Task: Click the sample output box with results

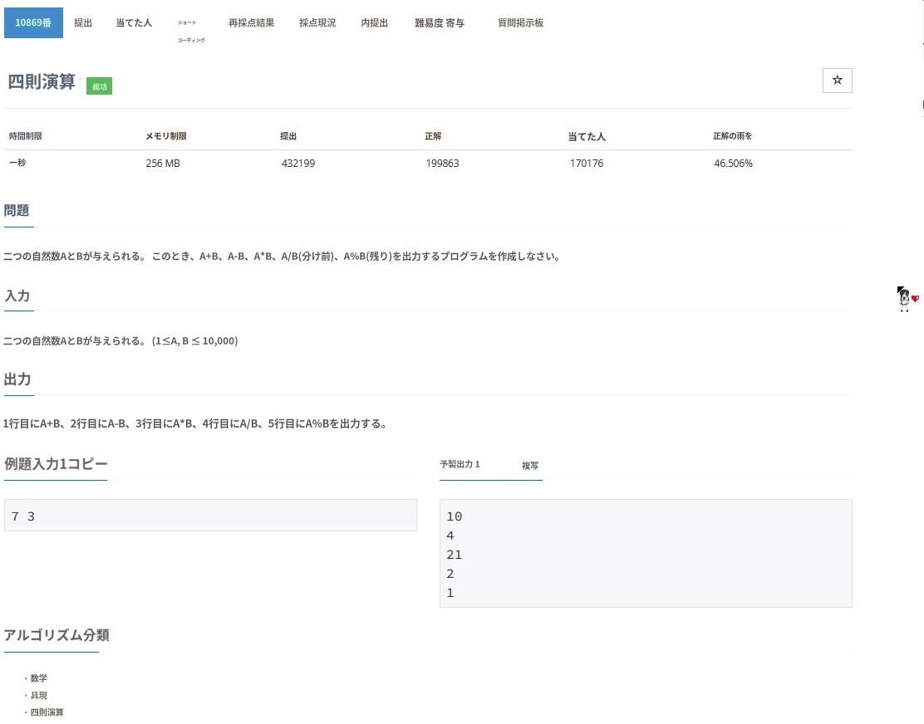Action: (645, 553)
